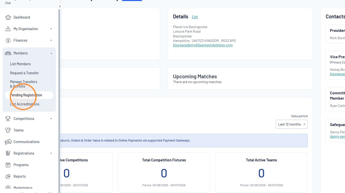Click the Total Competition Fixtures count

pyautogui.click(x=164, y=173)
